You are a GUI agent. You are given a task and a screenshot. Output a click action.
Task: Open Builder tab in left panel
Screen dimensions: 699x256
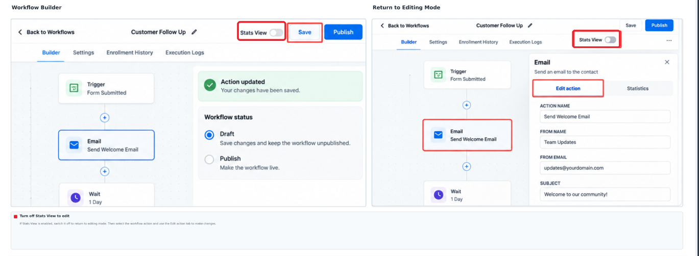click(x=51, y=53)
